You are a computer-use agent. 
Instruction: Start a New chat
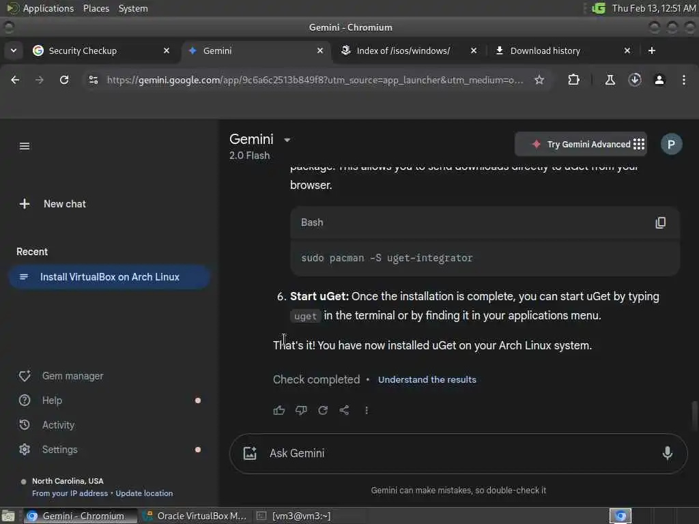click(x=53, y=204)
